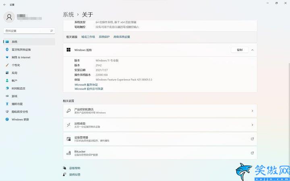Go back with the back arrow

click(4, 5)
